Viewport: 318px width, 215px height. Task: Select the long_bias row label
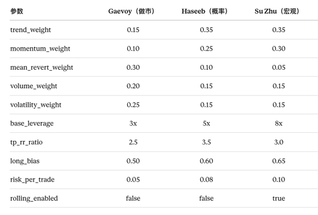[25, 161]
